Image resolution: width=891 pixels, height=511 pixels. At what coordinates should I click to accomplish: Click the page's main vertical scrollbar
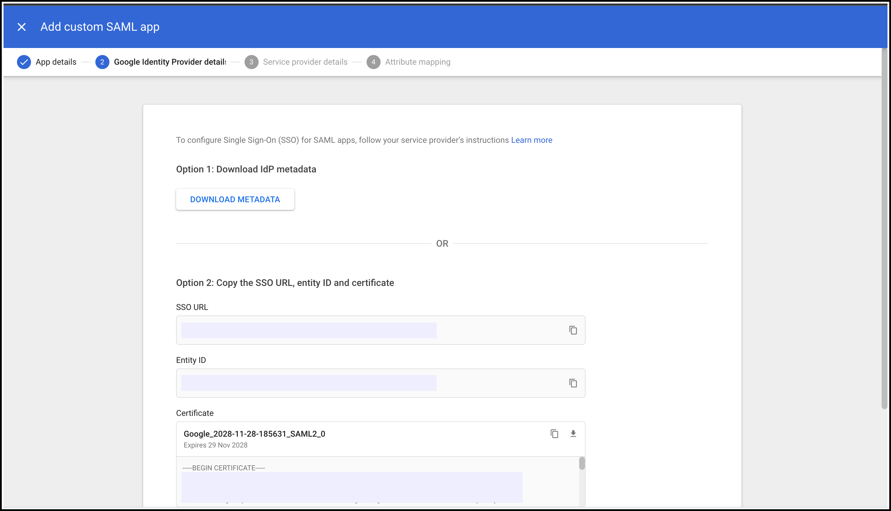coord(884,228)
